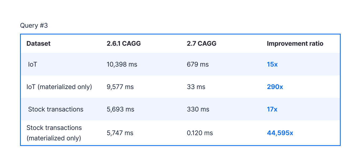Click the blue "17x" improvement ratio

272,109
